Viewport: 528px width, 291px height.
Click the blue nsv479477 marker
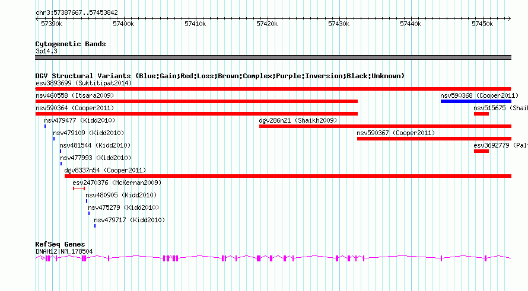(x=45, y=126)
